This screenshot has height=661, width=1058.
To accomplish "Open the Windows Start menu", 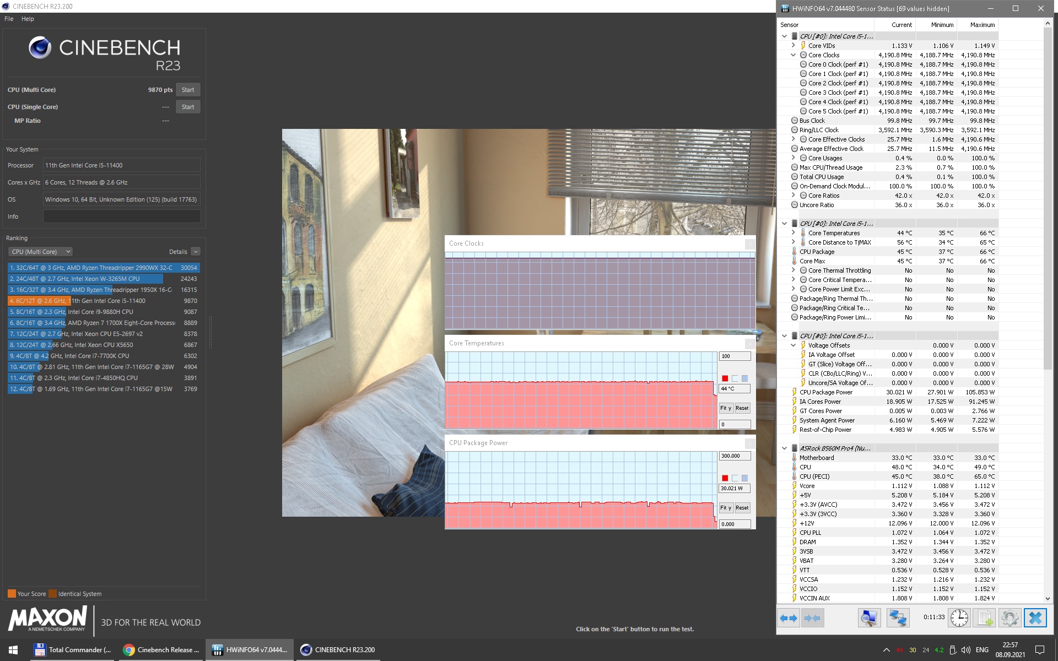I will (x=13, y=650).
